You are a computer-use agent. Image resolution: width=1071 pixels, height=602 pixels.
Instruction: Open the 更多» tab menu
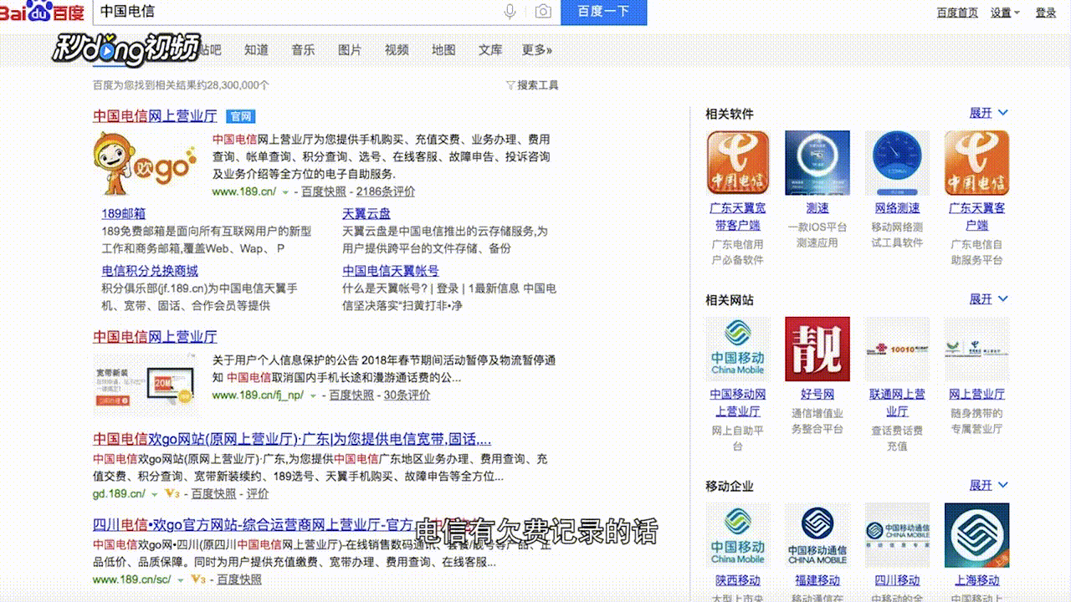point(537,50)
